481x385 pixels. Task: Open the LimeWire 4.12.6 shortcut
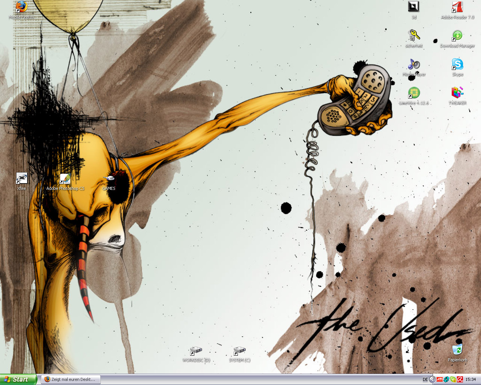[x=414, y=96]
